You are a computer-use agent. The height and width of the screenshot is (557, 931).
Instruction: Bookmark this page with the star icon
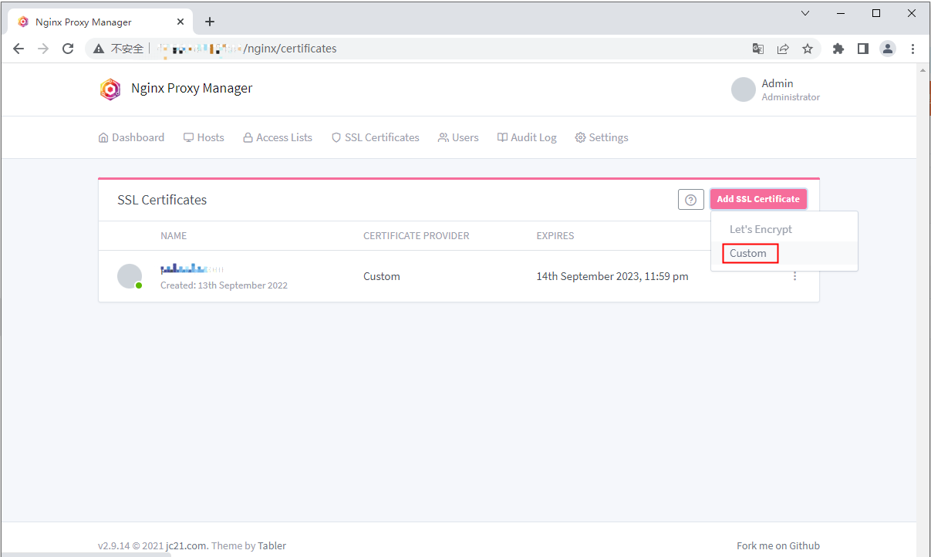(x=808, y=49)
